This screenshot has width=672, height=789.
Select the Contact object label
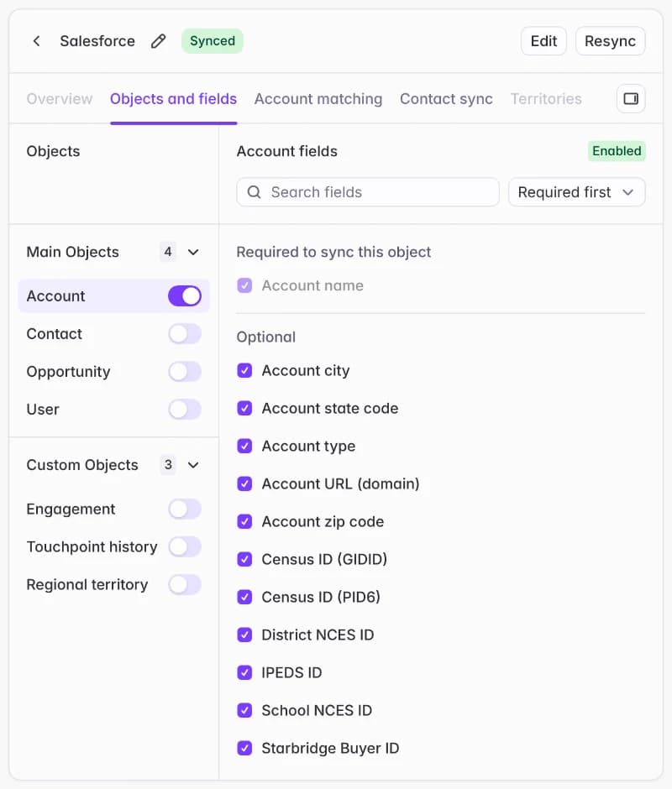54,333
